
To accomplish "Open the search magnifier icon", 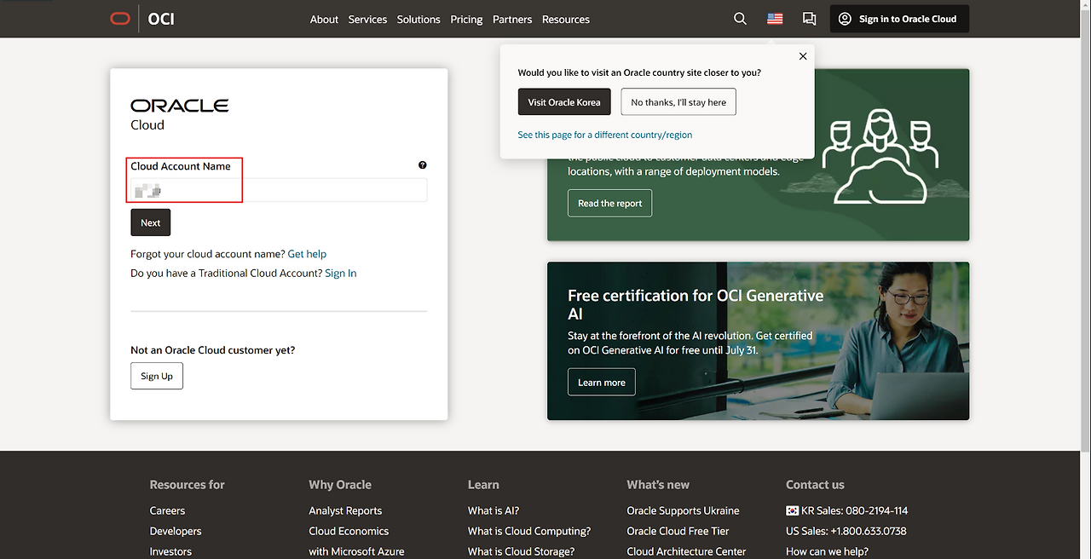I will [740, 19].
